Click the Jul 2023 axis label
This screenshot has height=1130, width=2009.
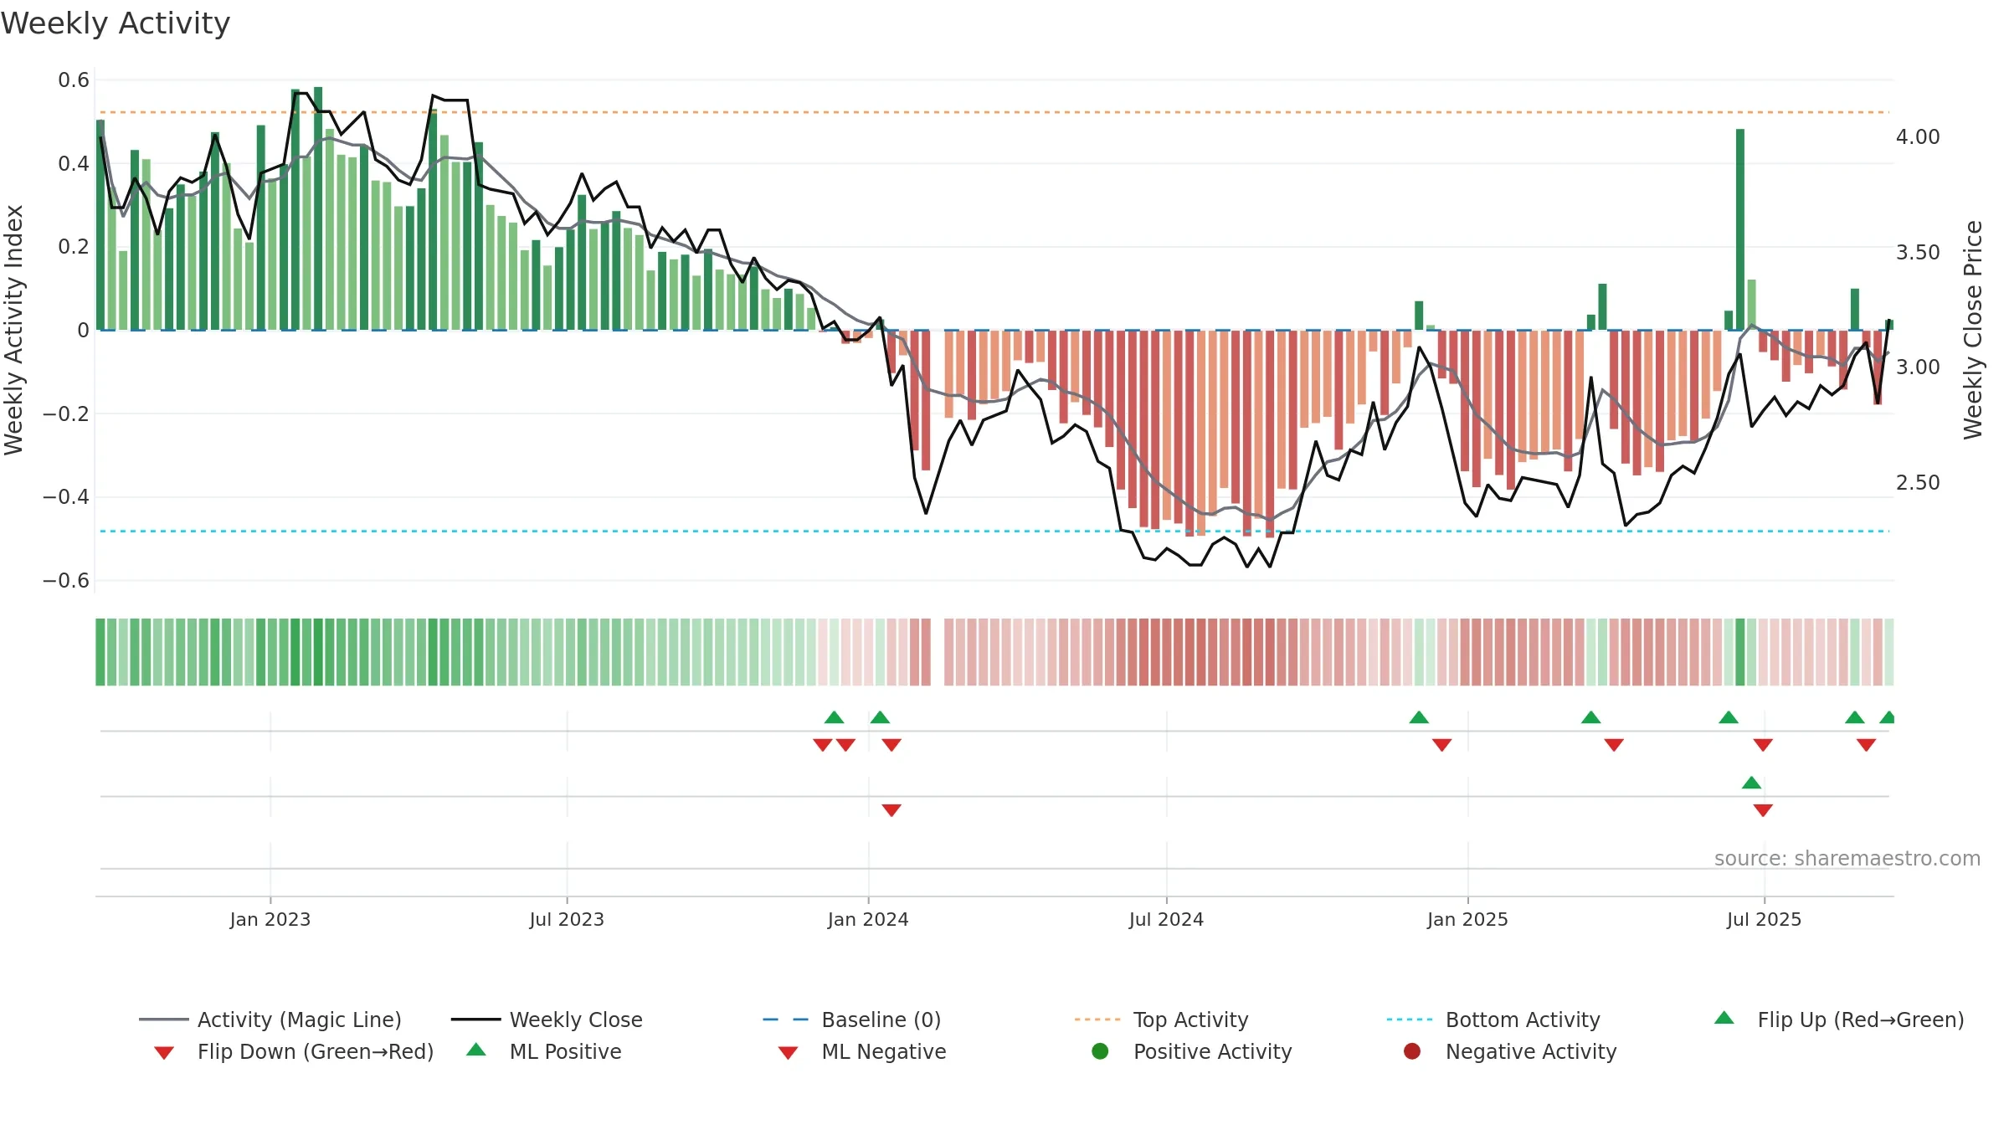pyautogui.click(x=567, y=919)
